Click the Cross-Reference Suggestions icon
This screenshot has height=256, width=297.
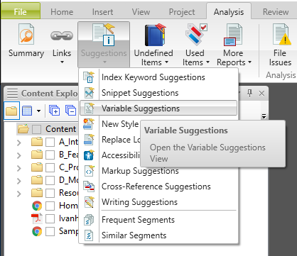pos(89,187)
